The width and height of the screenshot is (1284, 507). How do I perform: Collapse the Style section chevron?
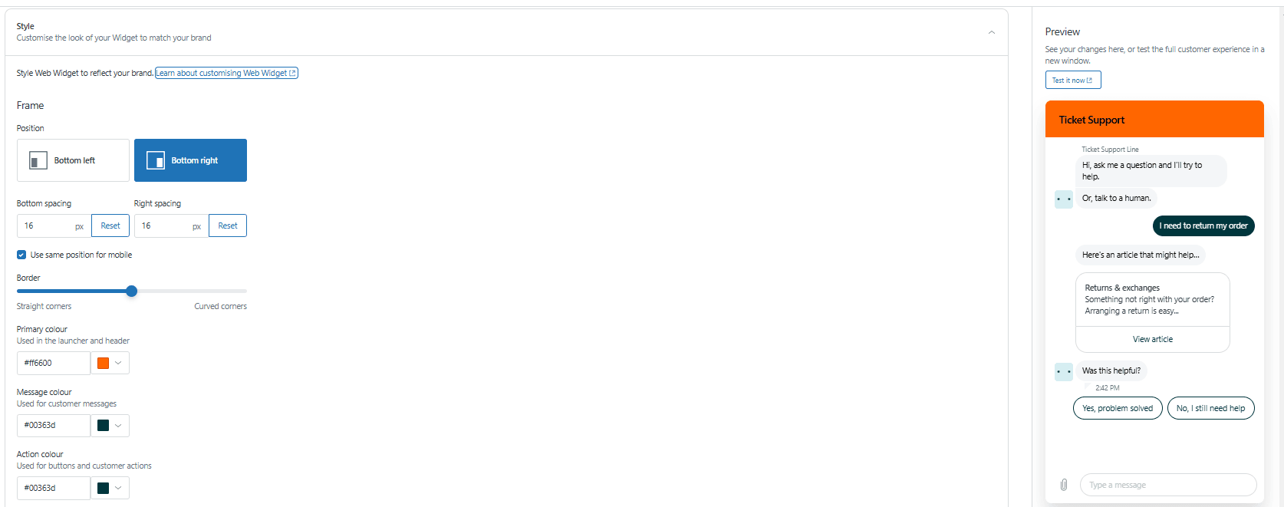992,32
